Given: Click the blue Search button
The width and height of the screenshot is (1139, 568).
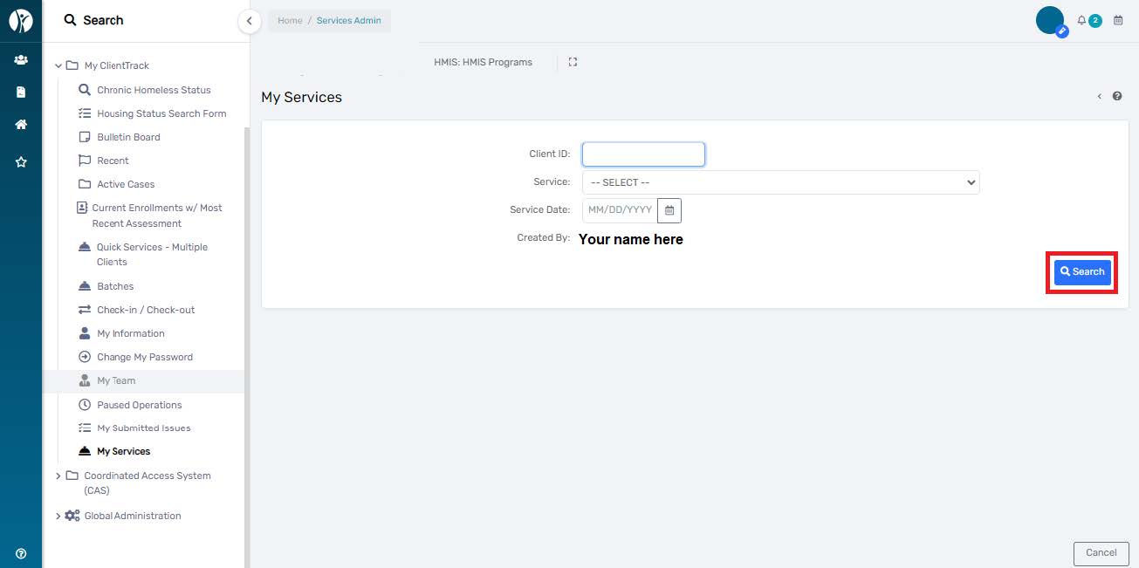Looking at the screenshot, I should pyautogui.click(x=1081, y=272).
